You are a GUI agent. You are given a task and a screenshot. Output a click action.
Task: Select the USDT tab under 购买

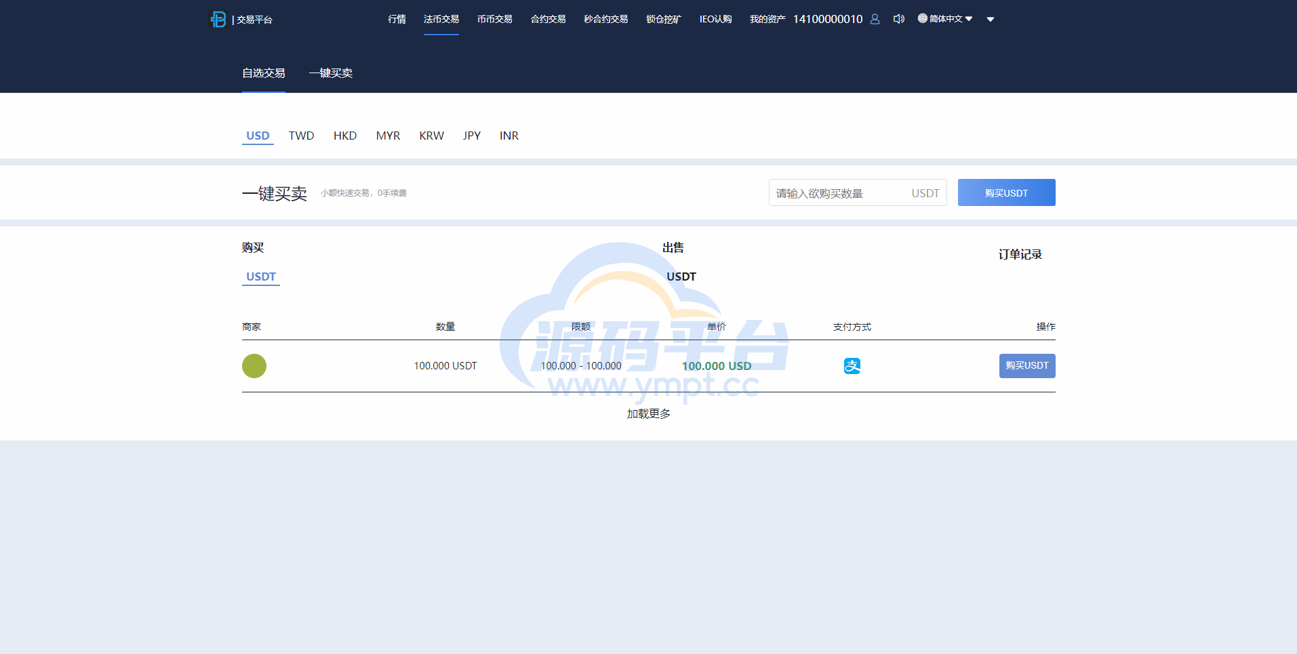coord(261,277)
